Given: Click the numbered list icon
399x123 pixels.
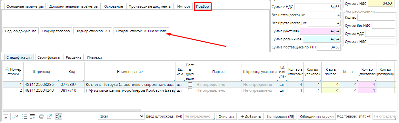Looking at the screenshot, I should [x=24, y=117].
